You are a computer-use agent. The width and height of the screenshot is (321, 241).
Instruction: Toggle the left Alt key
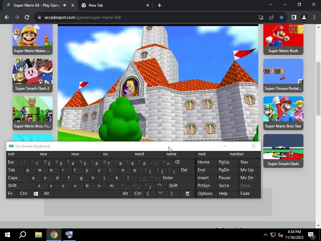48,194
